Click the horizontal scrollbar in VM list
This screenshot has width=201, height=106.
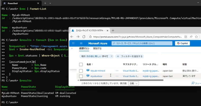(121, 80)
